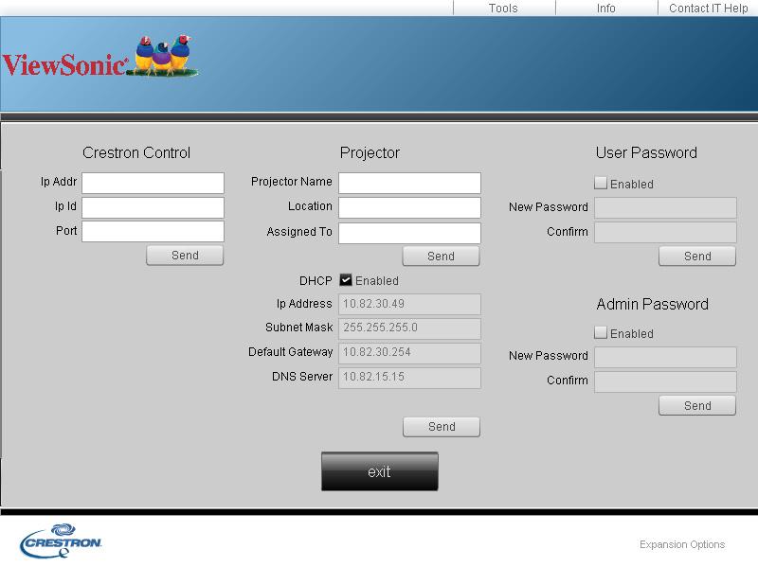Select the Default Gateway field
This screenshot has width=758, height=567.
point(409,353)
